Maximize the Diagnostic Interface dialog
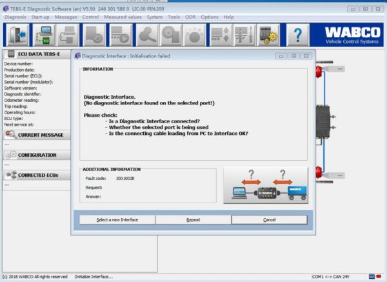Image resolution: width=387 pixels, height=282 pixels. pos(293,56)
